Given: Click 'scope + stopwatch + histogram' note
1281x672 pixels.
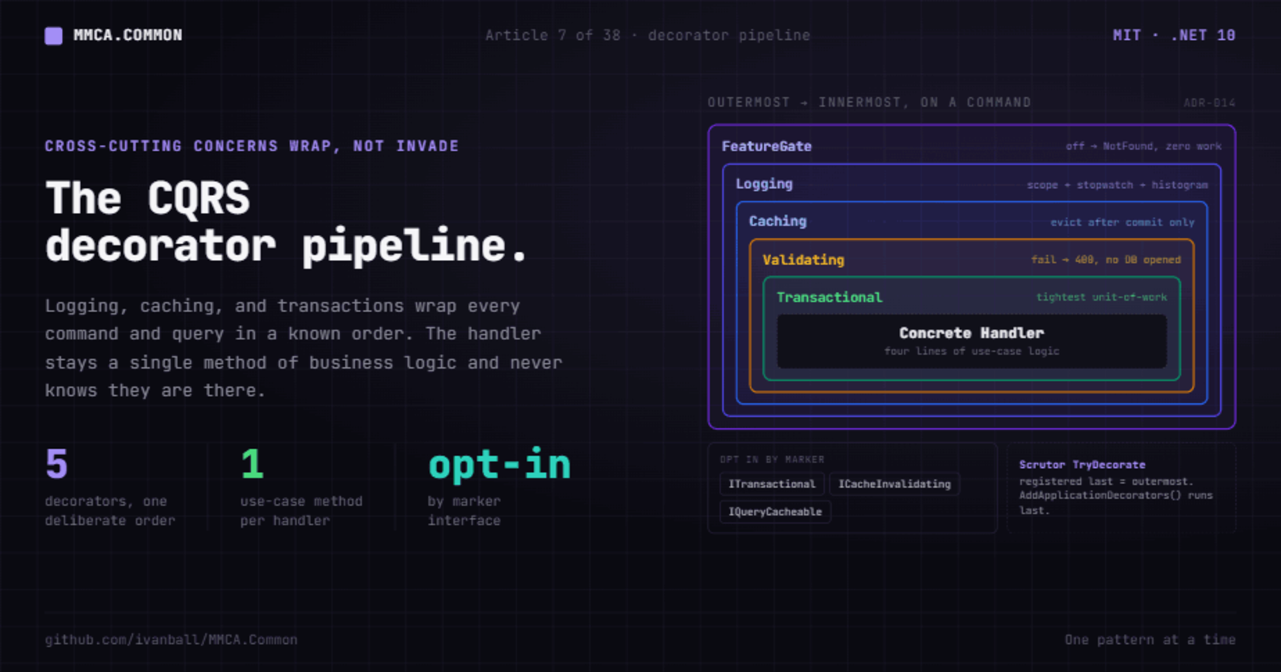Looking at the screenshot, I should coord(1118,185).
